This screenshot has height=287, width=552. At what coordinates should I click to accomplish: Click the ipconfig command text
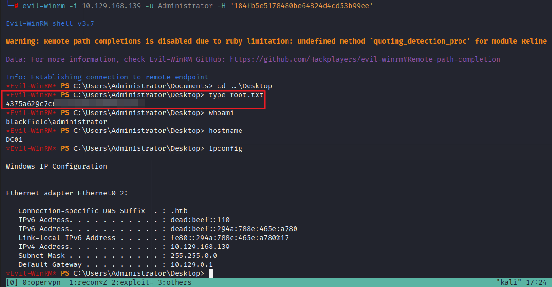coord(225,148)
